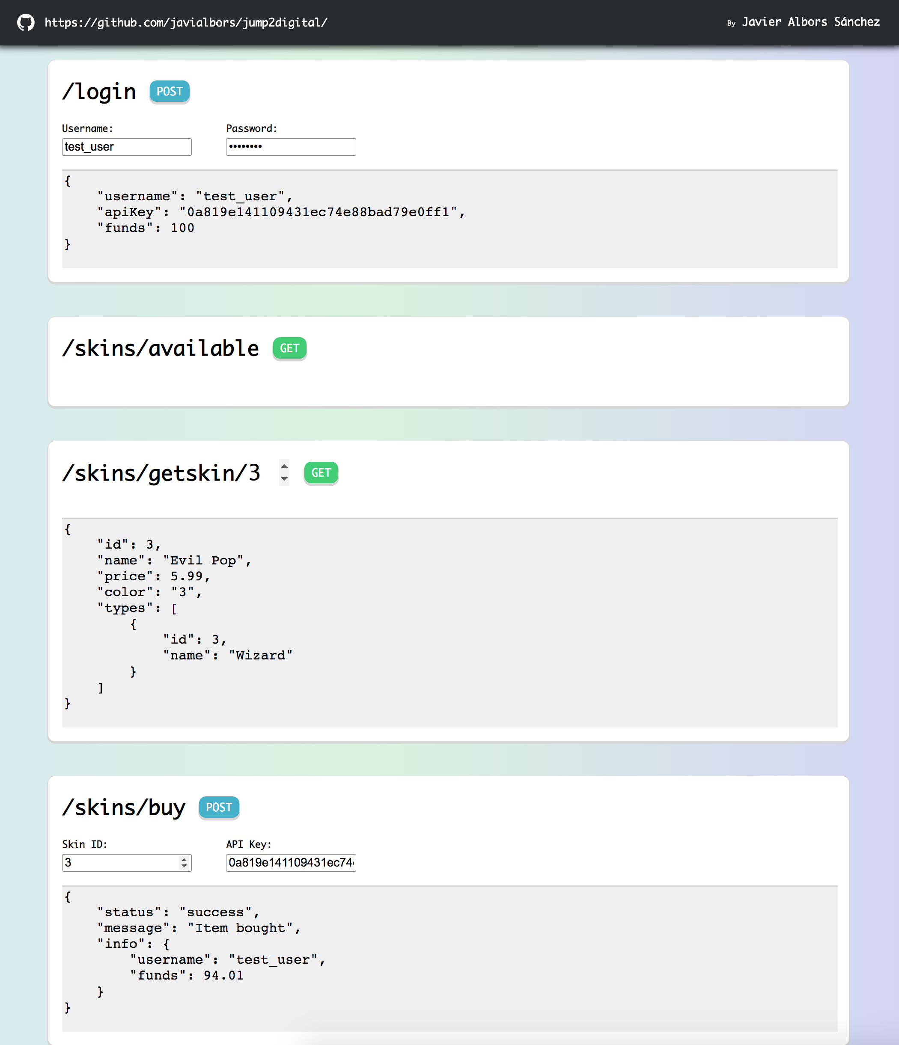Click the /skins/available endpoint heading
899x1045 pixels.
point(161,348)
